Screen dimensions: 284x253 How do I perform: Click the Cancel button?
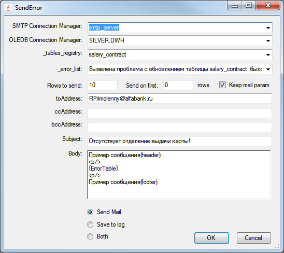(254, 238)
